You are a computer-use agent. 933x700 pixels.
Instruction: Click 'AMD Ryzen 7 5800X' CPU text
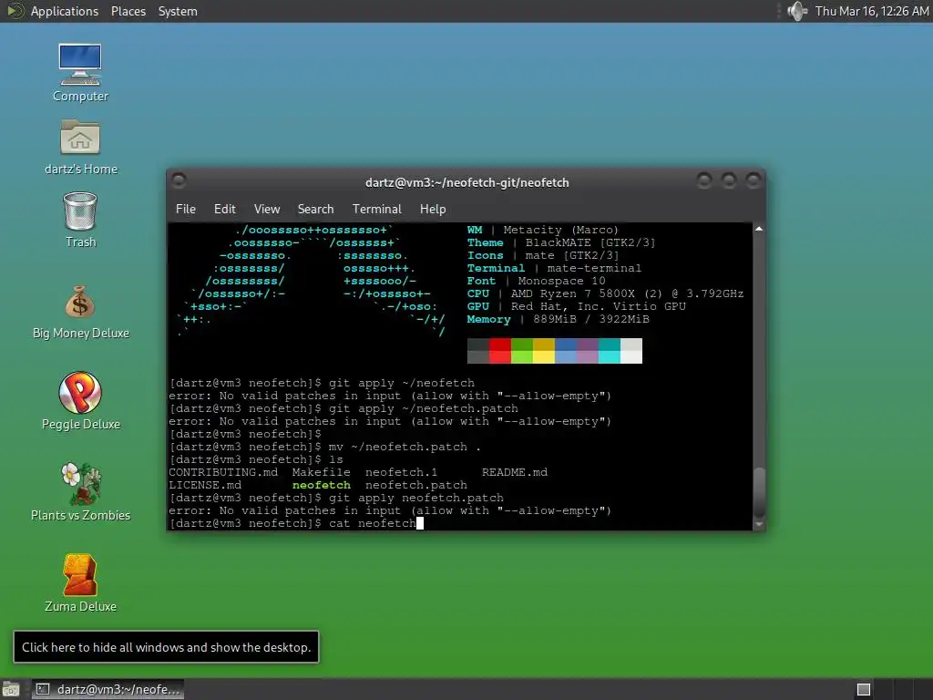click(574, 293)
